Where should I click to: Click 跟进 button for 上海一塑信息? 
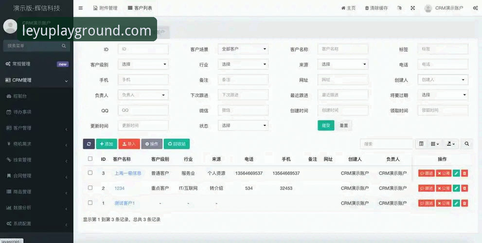coord(427,174)
